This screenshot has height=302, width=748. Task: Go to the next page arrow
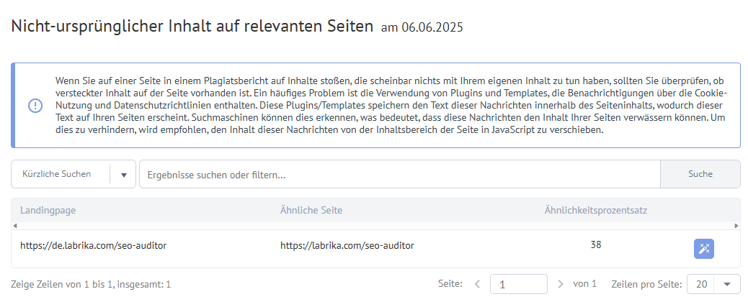click(561, 284)
